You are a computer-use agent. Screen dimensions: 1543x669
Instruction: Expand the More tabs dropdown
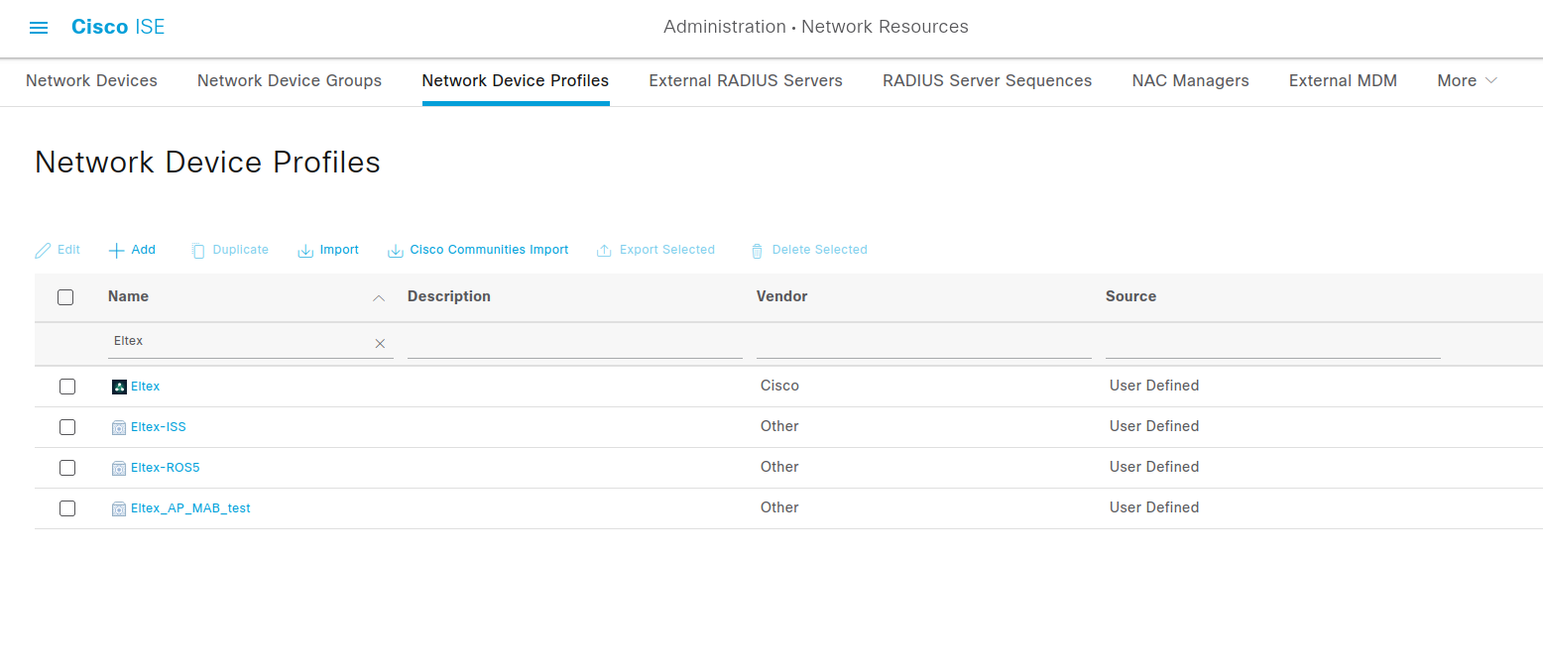click(x=1467, y=81)
